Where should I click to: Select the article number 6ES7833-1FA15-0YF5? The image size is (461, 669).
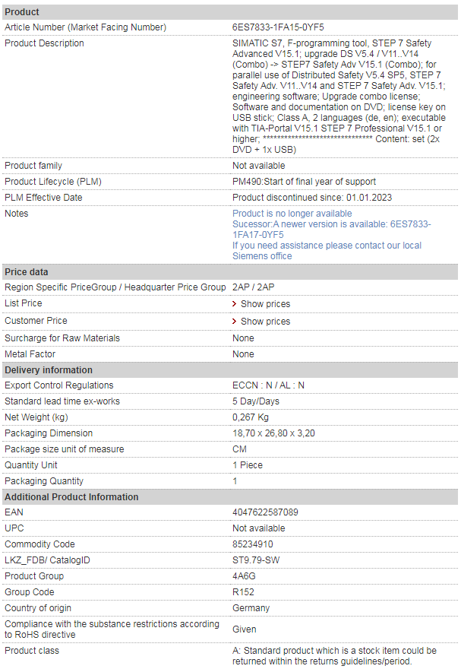click(x=278, y=27)
